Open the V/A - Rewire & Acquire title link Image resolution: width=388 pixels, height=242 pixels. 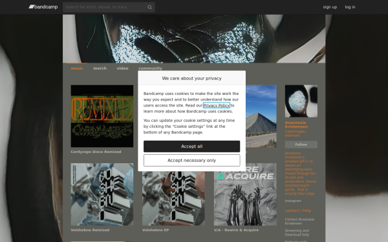click(x=236, y=230)
